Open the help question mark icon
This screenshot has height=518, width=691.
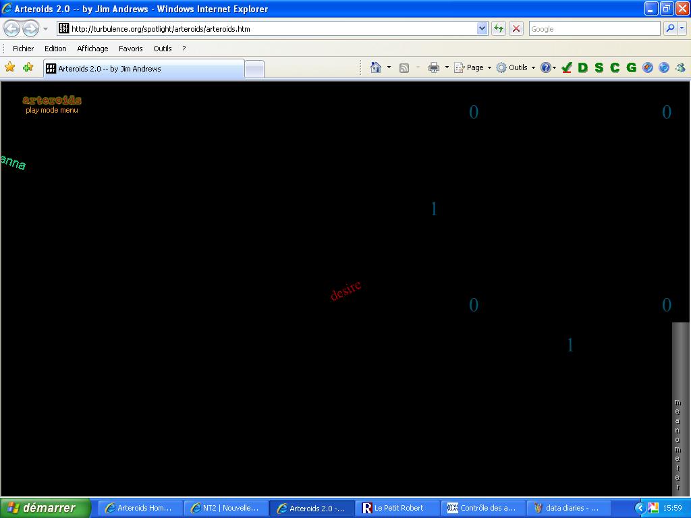545,67
